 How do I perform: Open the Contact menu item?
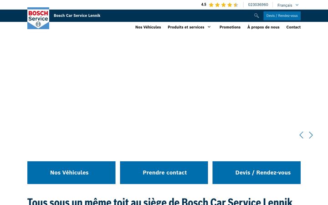pyautogui.click(x=293, y=27)
